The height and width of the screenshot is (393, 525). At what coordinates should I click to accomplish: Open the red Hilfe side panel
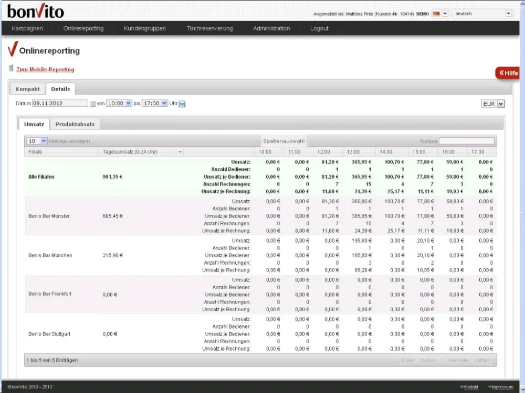[508, 73]
